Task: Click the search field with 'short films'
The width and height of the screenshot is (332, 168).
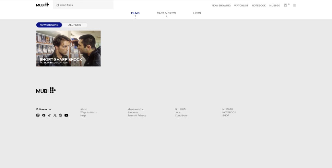Action: pyautogui.click(x=86, y=5)
